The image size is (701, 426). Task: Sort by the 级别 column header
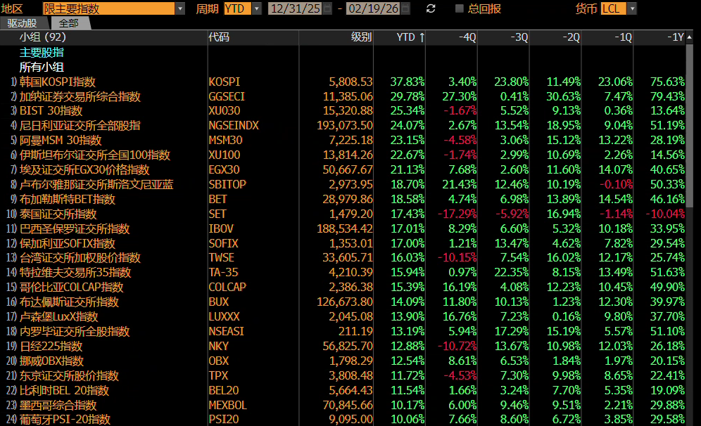pyautogui.click(x=361, y=37)
